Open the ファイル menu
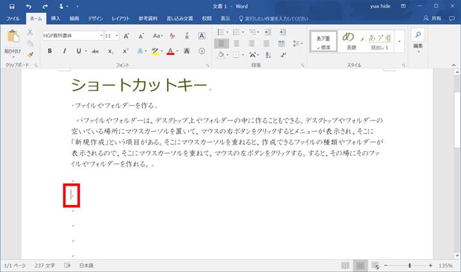Viewport: 461px width, 272px height. (x=12, y=19)
